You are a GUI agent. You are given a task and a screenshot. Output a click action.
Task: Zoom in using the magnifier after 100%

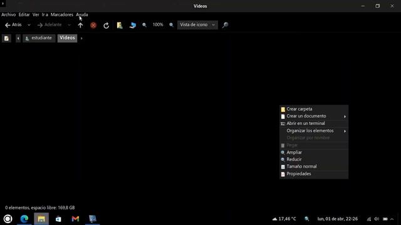click(x=171, y=25)
